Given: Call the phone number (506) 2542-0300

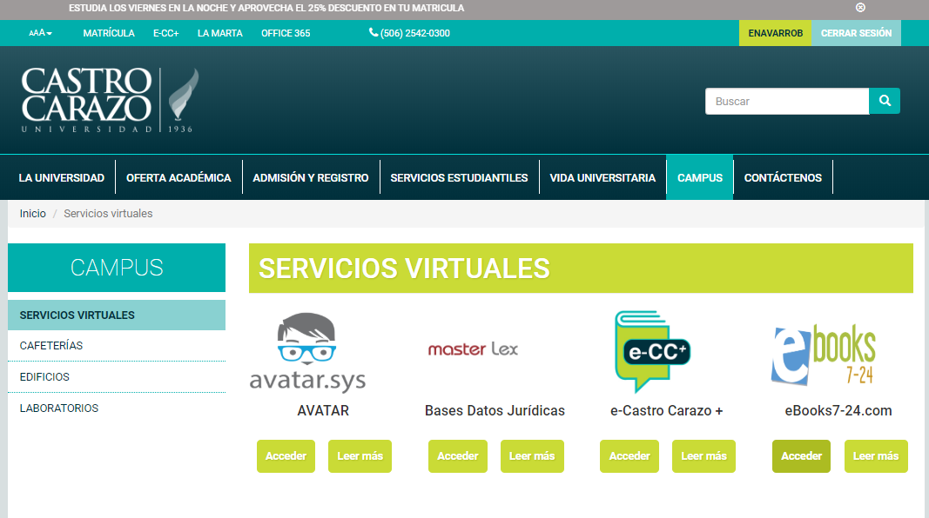Looking at the screenshot, I should click(409, 33).
